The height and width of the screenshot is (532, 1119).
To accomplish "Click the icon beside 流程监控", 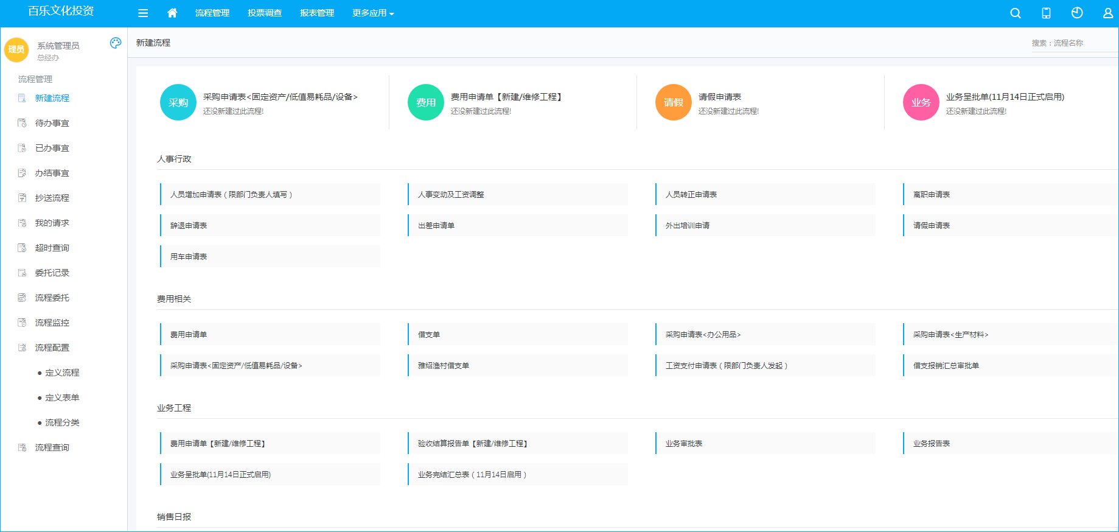I will [x=22, y=323].
